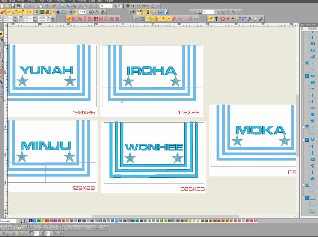Toggle the grid display icon
This screenshot has height=237, width=318.
point(70,12)
